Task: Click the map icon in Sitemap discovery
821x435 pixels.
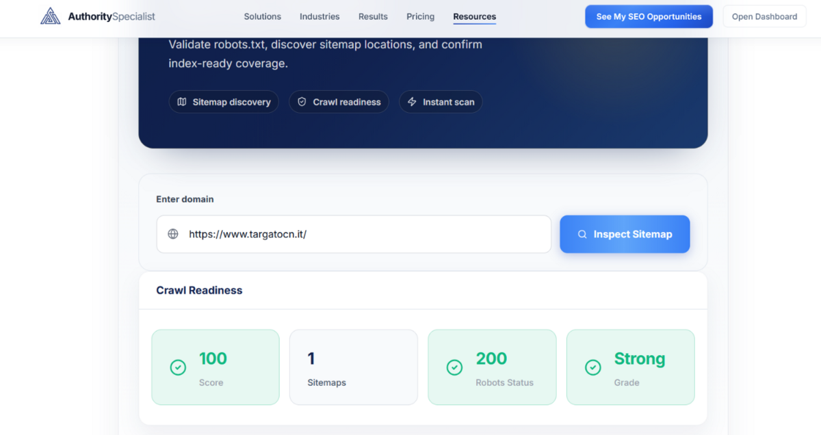Action: click(182, 102)
